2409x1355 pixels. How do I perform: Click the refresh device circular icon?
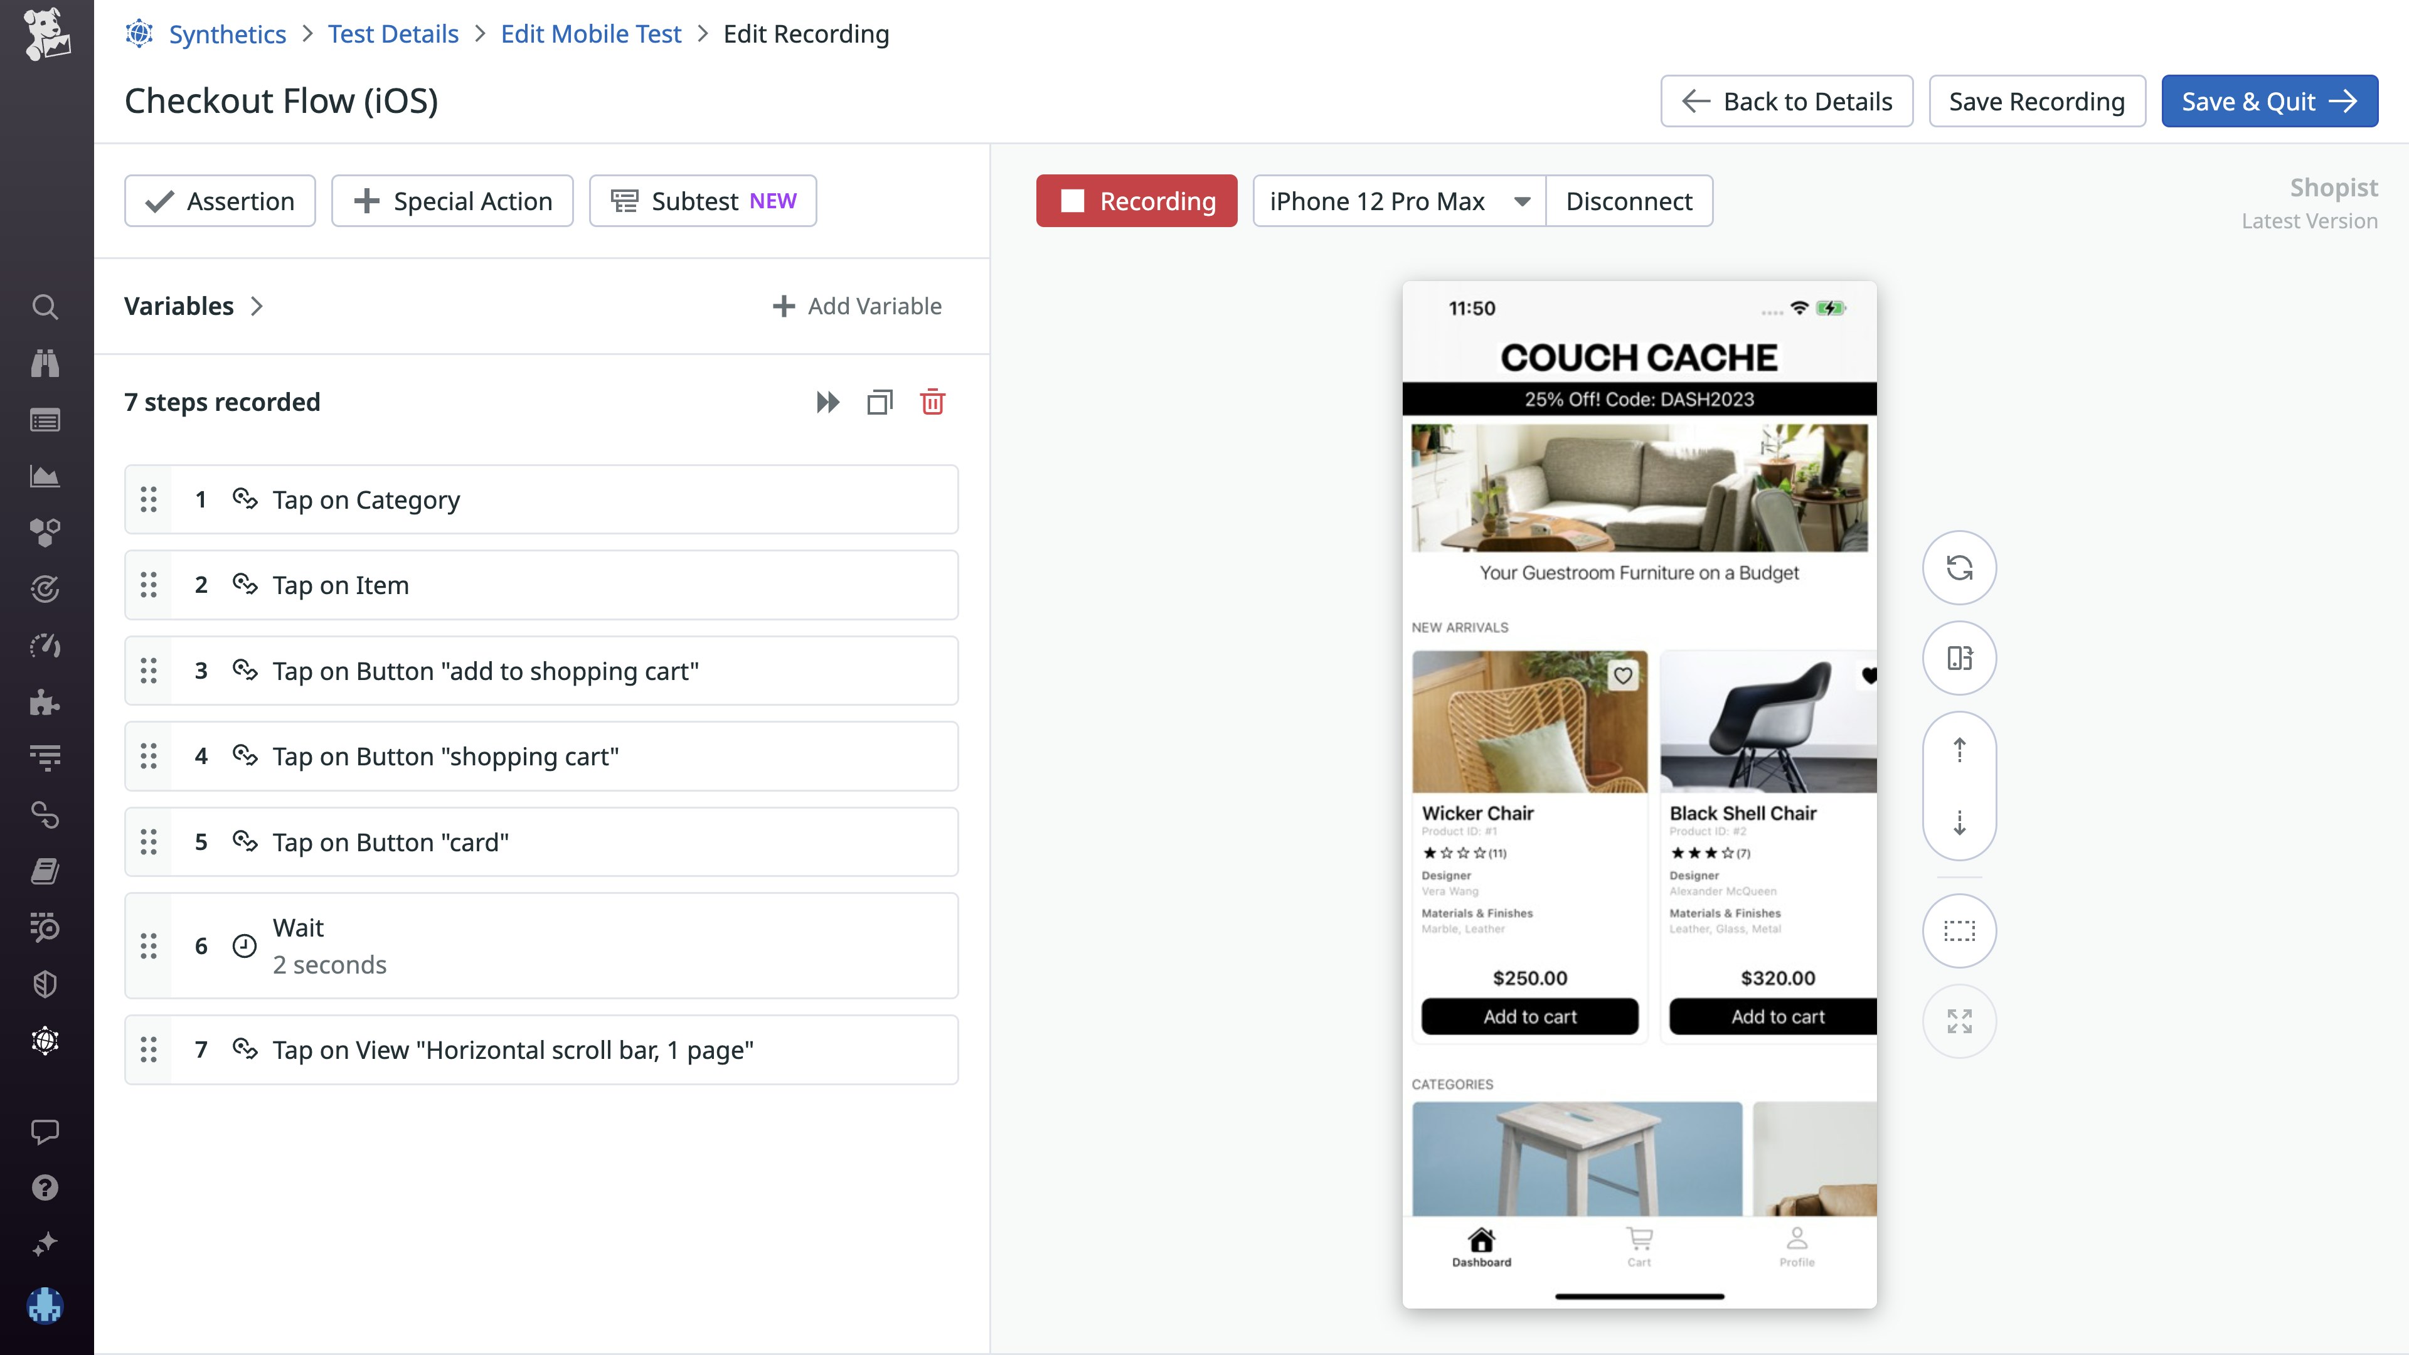coord(1959,568)
